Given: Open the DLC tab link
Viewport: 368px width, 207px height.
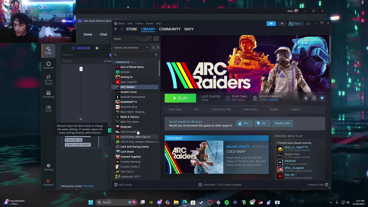Looking at the screenshot, I should [197, 109].
